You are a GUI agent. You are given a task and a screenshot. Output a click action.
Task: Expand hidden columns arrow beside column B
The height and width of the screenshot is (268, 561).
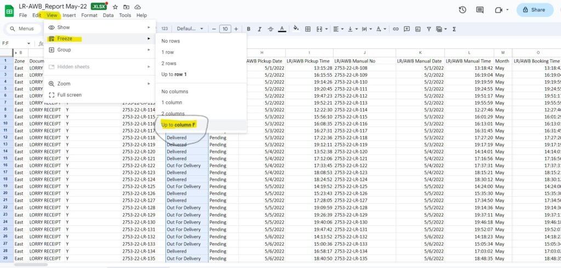click(16, 53)
